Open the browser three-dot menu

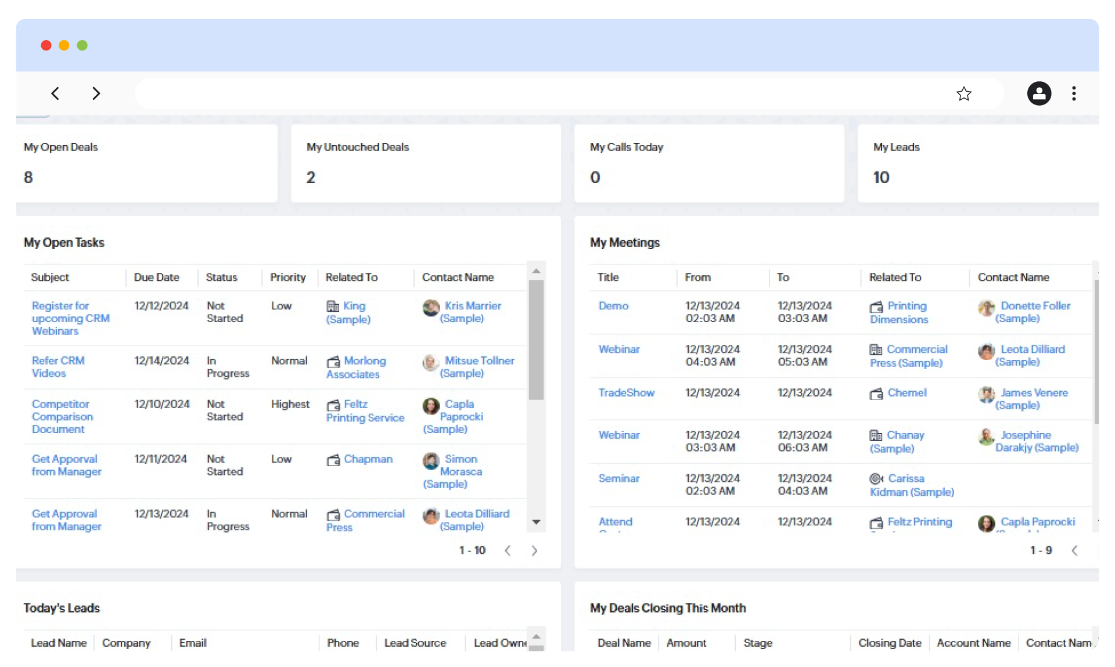1074,93
